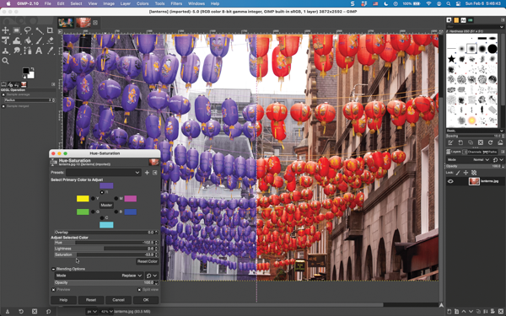
Task: Click the Help button
Action: (63, 300)
